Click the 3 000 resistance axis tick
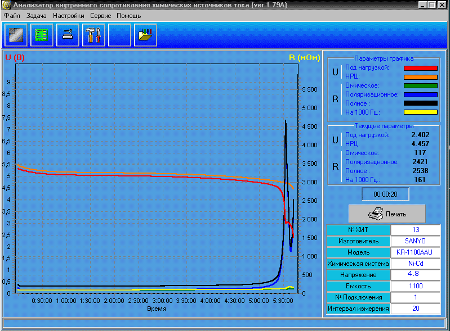 (x=310, y=182)
